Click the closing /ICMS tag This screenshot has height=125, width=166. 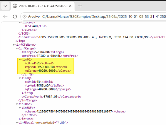click(x=24, y=33)
